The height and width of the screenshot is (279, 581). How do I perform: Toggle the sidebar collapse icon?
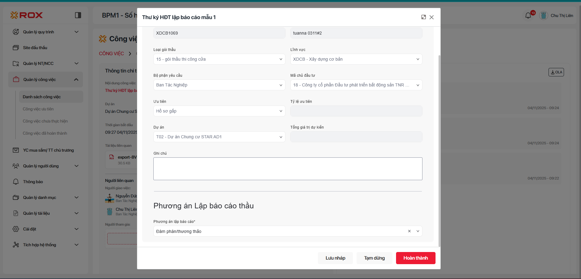point(78,15)
